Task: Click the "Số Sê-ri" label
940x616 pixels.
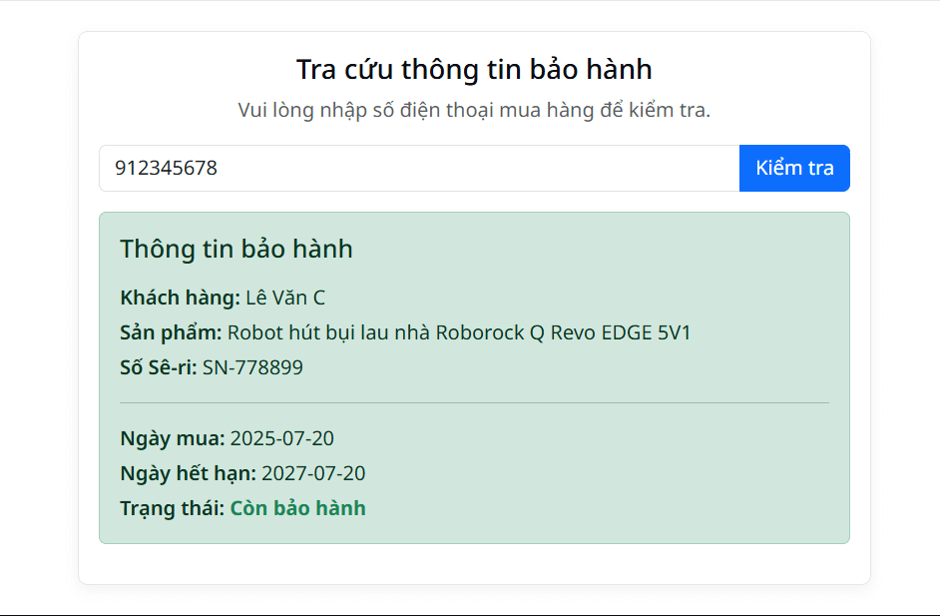Action: [x=156, y=366]
